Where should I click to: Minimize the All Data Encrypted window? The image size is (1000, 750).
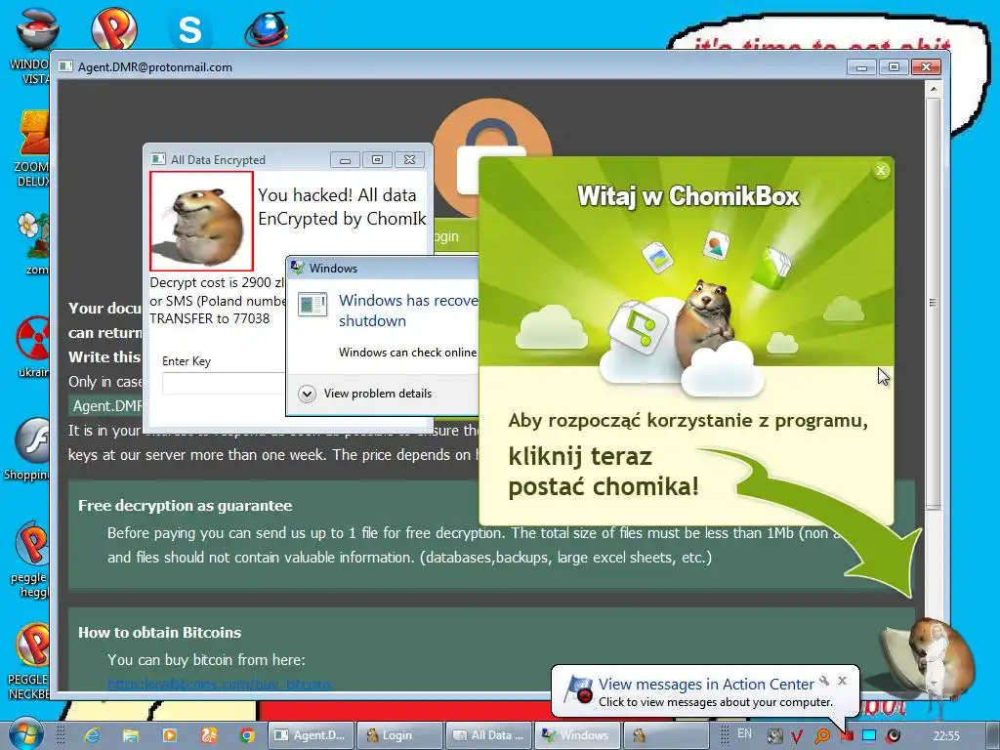point(345,159)
